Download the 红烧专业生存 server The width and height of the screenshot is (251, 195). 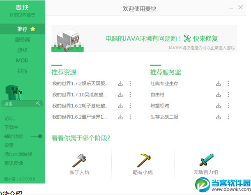coord(219,83)
